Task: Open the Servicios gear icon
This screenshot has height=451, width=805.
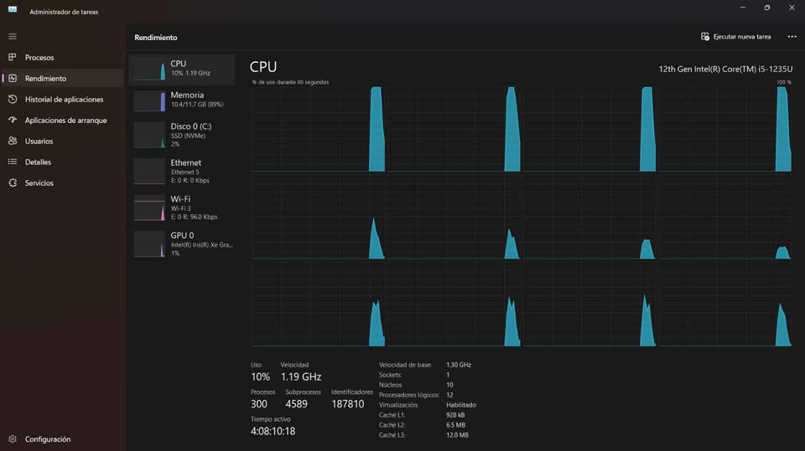Action: coord(13,182)
